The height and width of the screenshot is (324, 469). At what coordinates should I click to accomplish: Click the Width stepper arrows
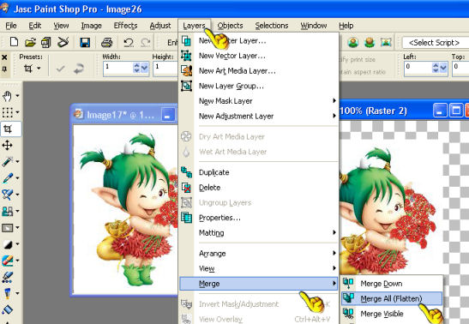[x=136, y=69]
